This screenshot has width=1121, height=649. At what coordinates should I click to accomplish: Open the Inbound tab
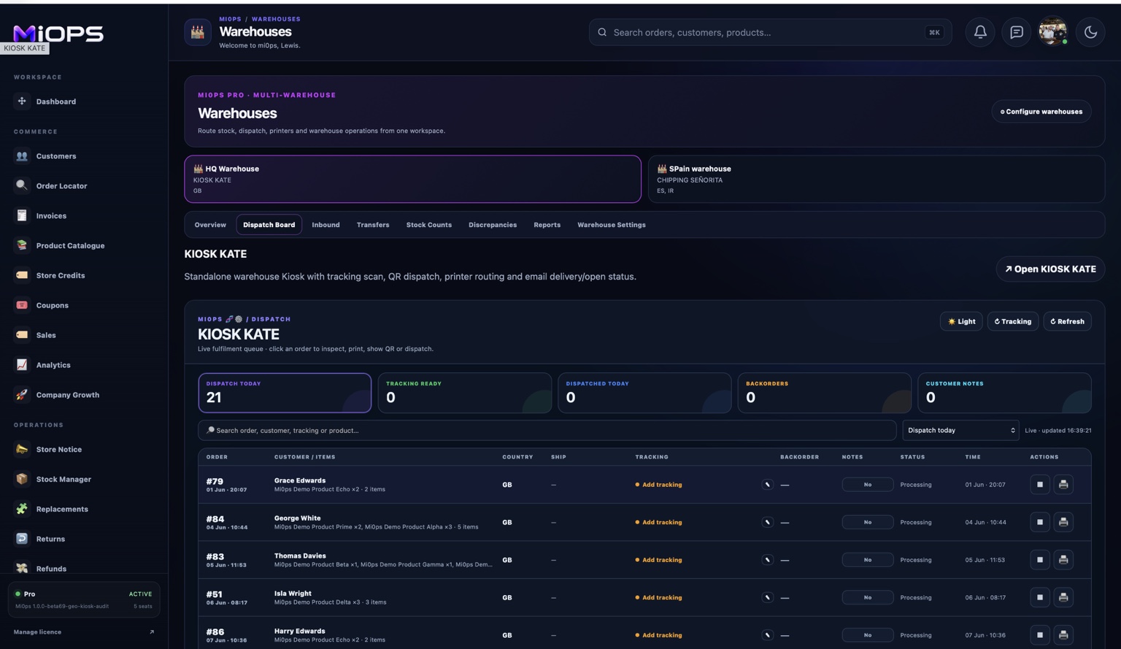pos(325,225)
